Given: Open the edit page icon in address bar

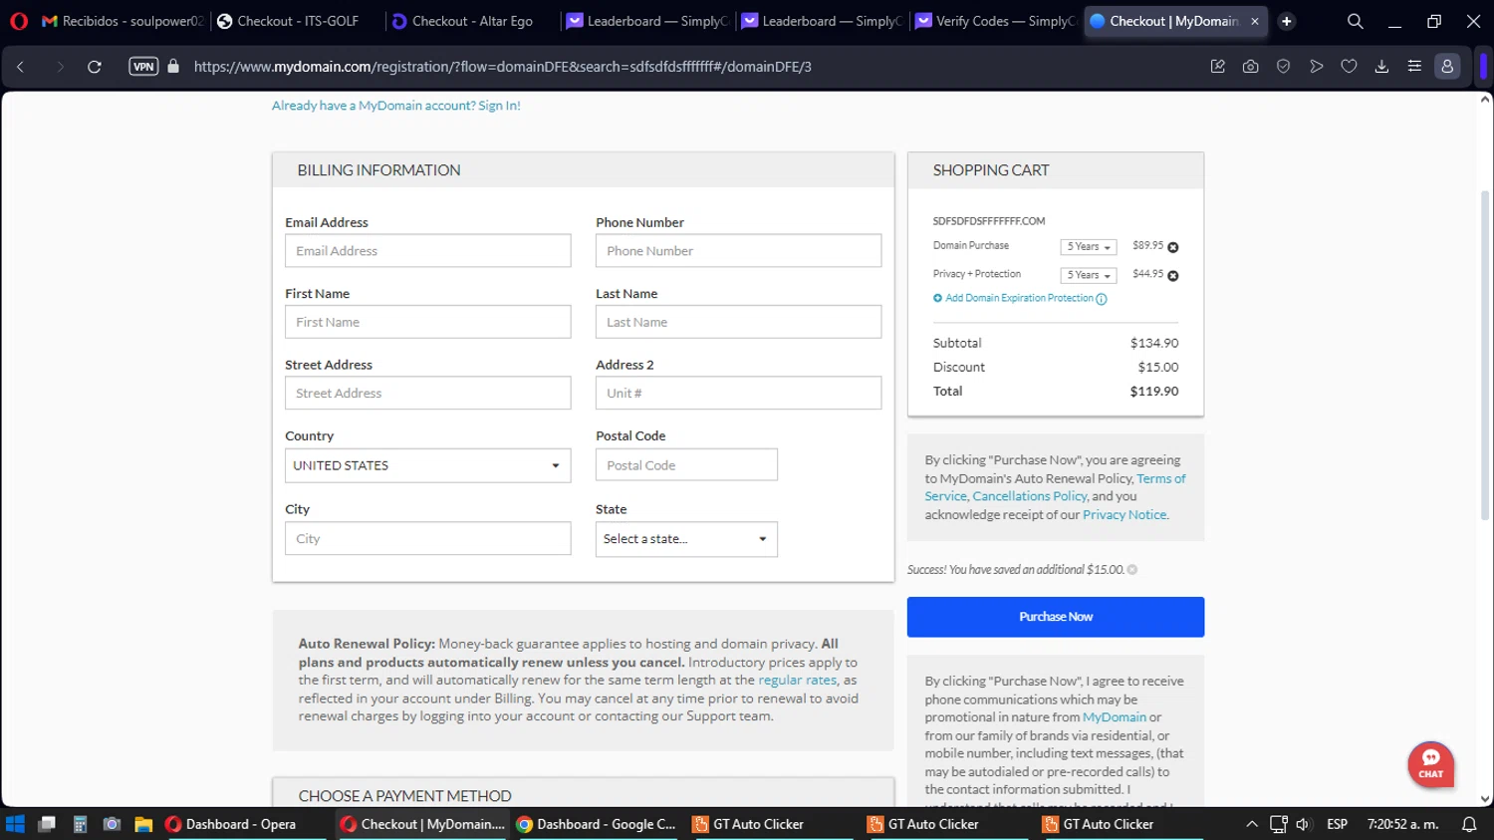Looking at the screenshot, I should pos(1217,67).
